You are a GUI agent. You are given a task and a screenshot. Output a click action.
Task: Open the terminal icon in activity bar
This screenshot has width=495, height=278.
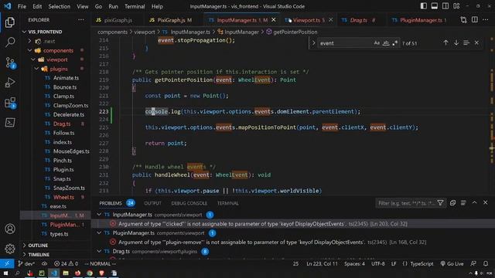[10, 123]
